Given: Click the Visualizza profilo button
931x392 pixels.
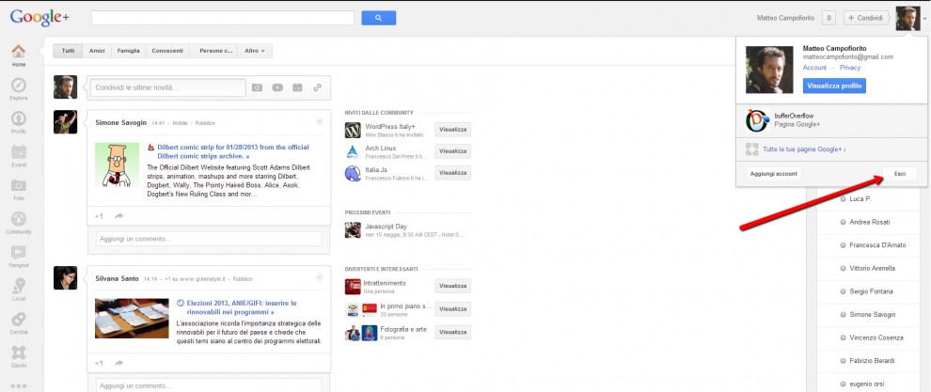Looking at the screenshot, I should point(834,86).
